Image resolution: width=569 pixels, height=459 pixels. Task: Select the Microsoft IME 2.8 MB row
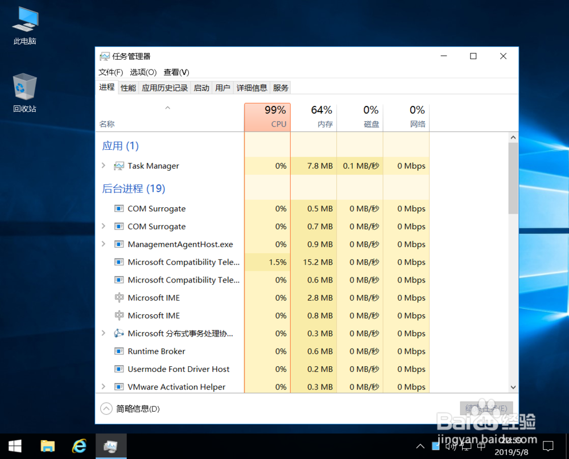click(262, 298)
